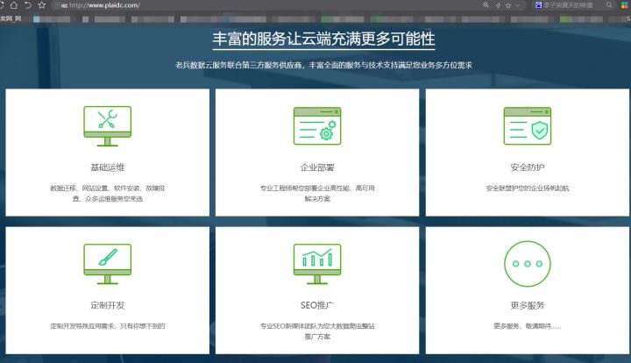The height and width of the screenshot is (363, 631).
Task: Open the 定制开发 card title
Action: pyautogui.click(x=108, y=305)
